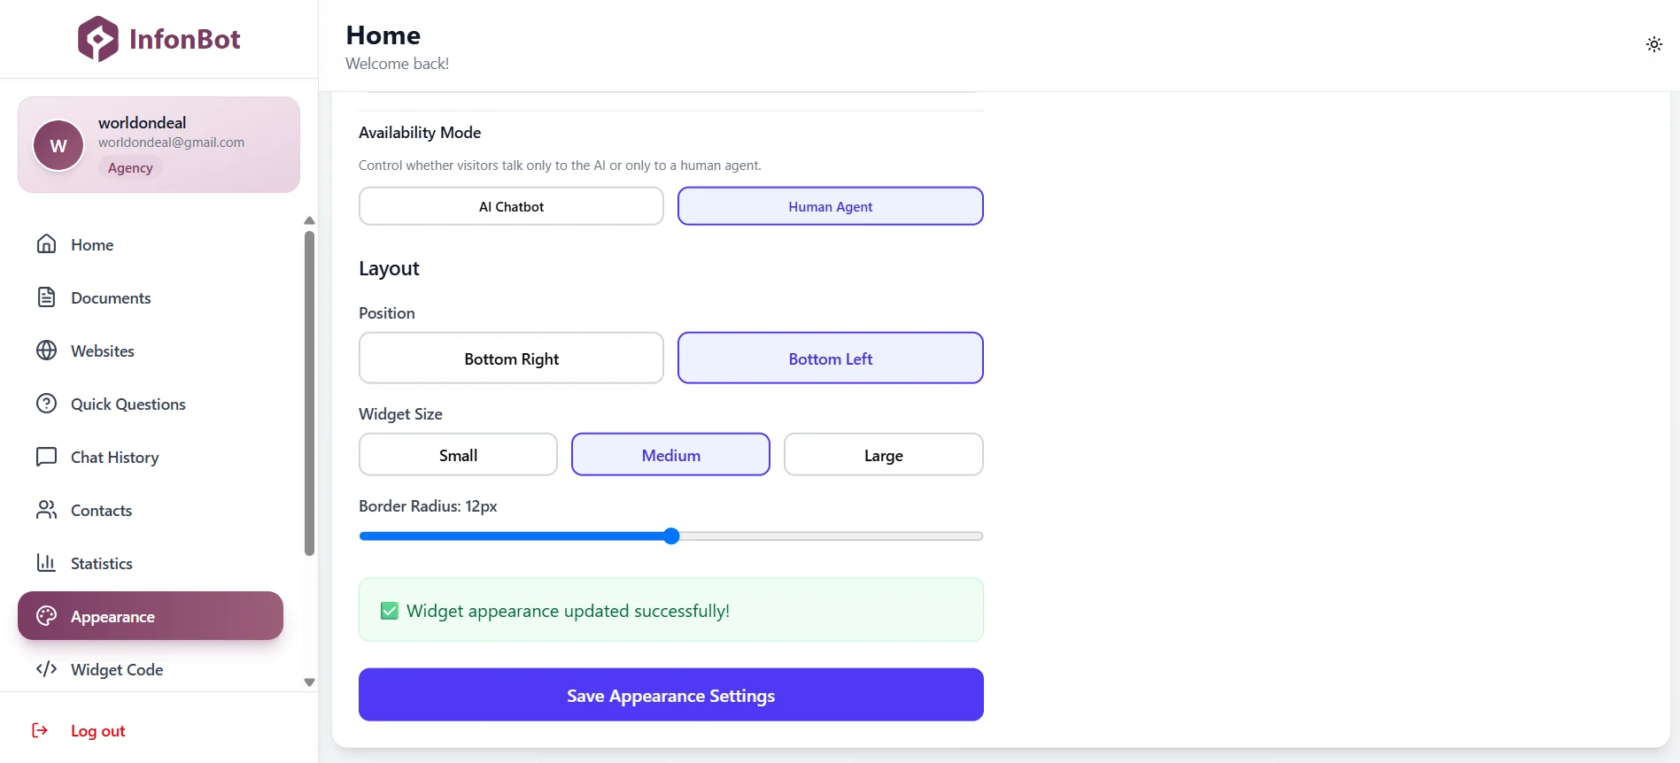Click the Log out arrow icon
The height and width of the screenshot is (763, 1680).
(40, 730)
